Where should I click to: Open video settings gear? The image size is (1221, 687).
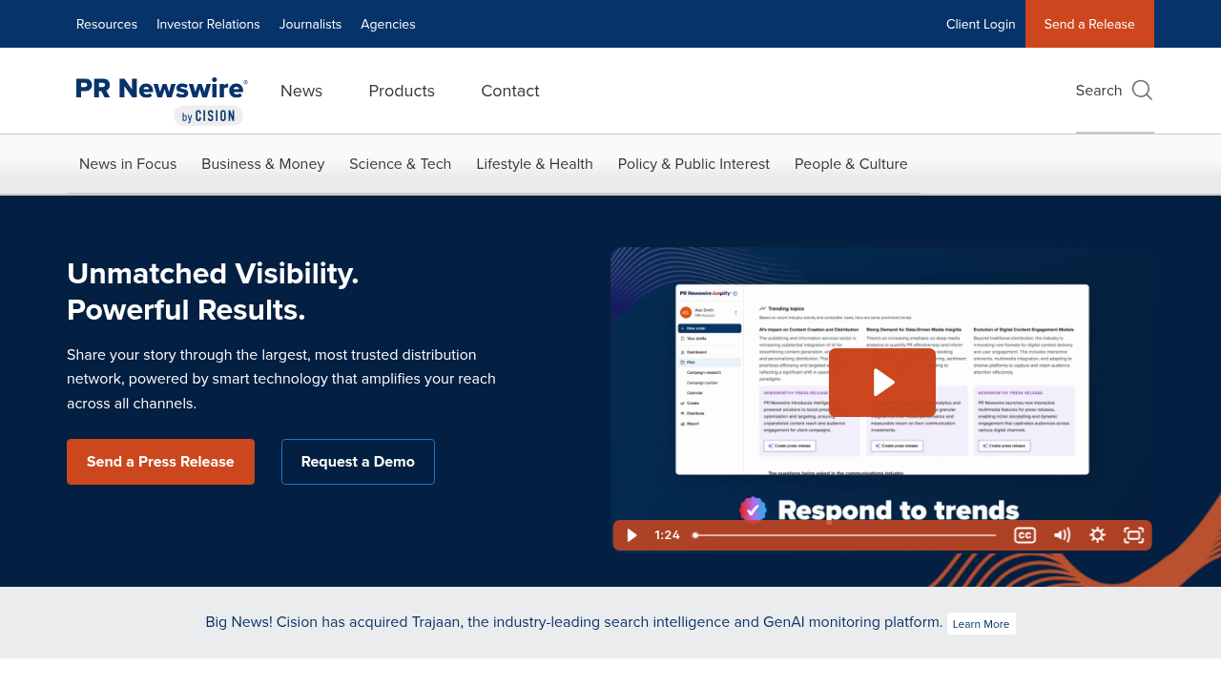tap(1098, 535)
